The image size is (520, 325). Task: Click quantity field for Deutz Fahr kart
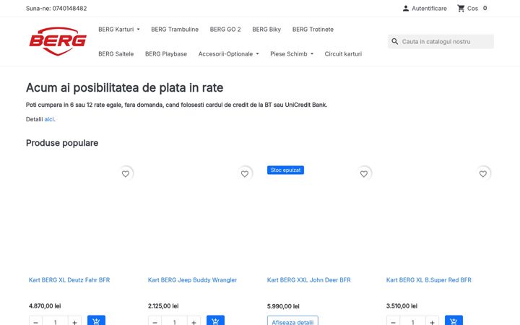tap(56, 321)
